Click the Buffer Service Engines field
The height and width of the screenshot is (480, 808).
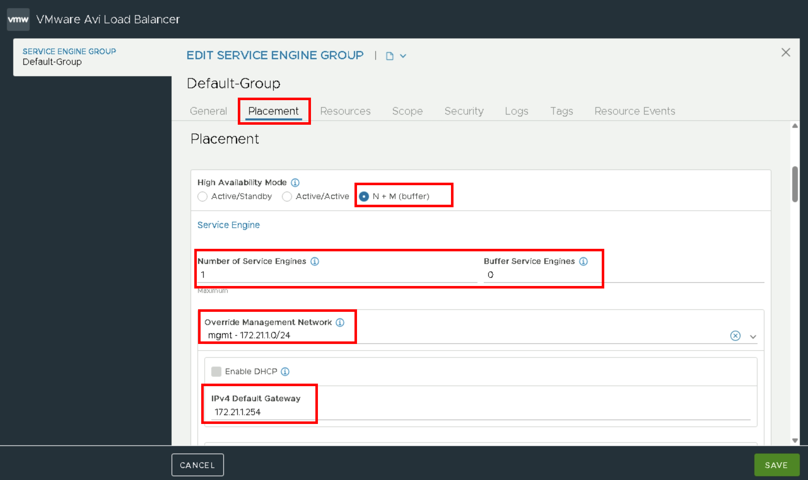click(624, 275)
